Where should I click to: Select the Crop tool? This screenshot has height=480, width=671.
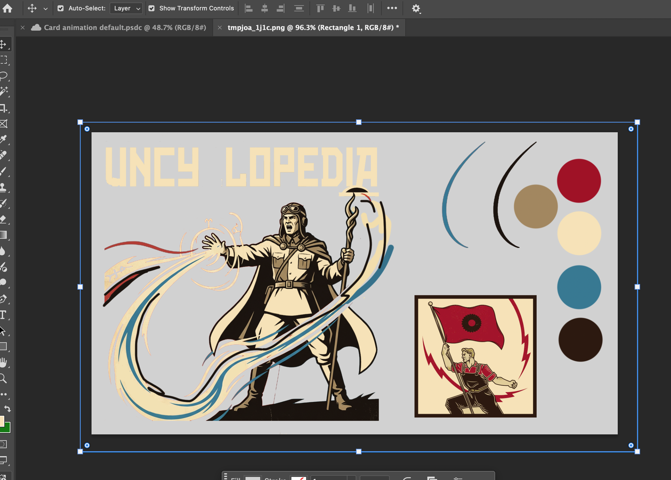tap(4, 108)
